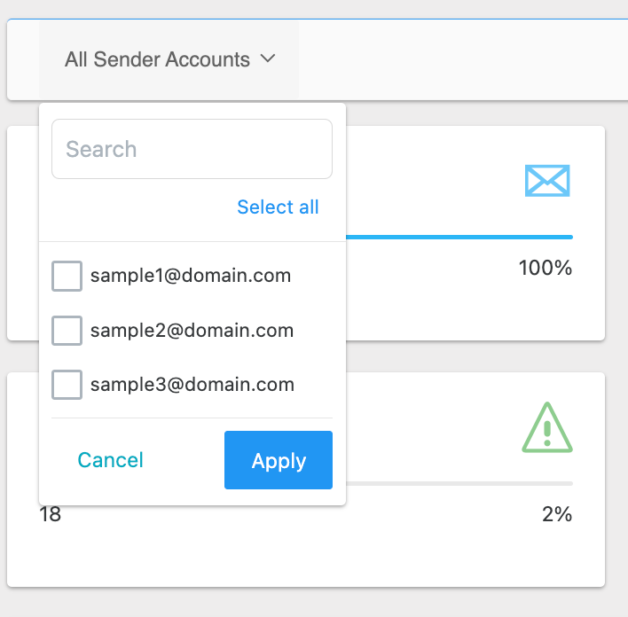The width and height of the screenshot is (628, 617).
Task: Click the All Sender Accounts label text
Action: click(157, 59)
